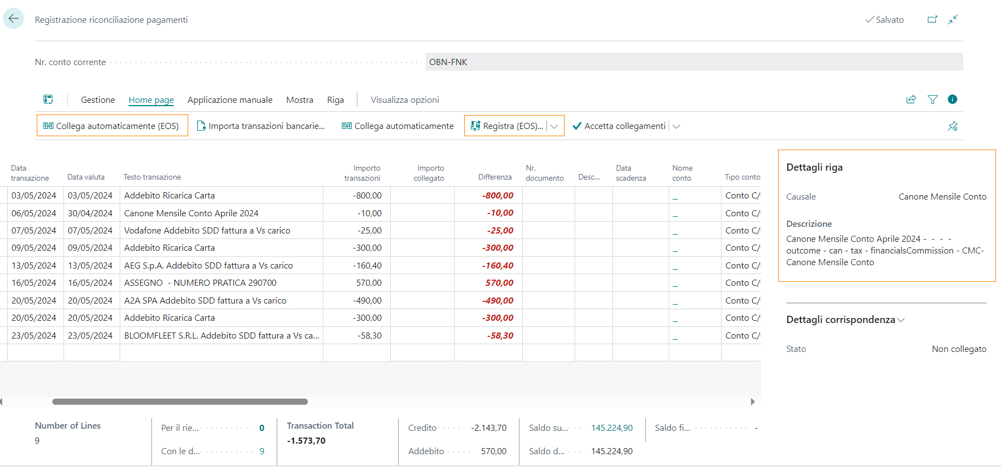Click Per il riesame value 0

tap(262, 428)
